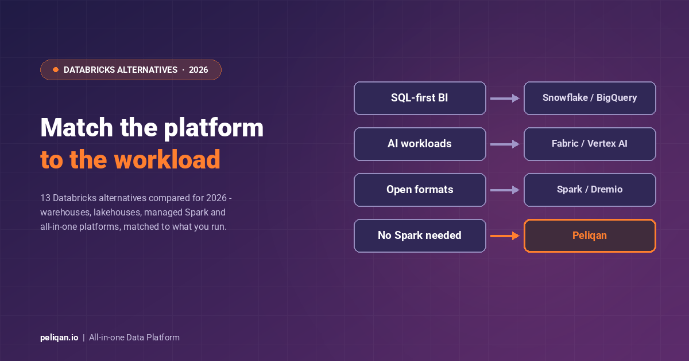The image size is (689, 361).
Task: Select the No Spark needed box
Action: point(420,236)
